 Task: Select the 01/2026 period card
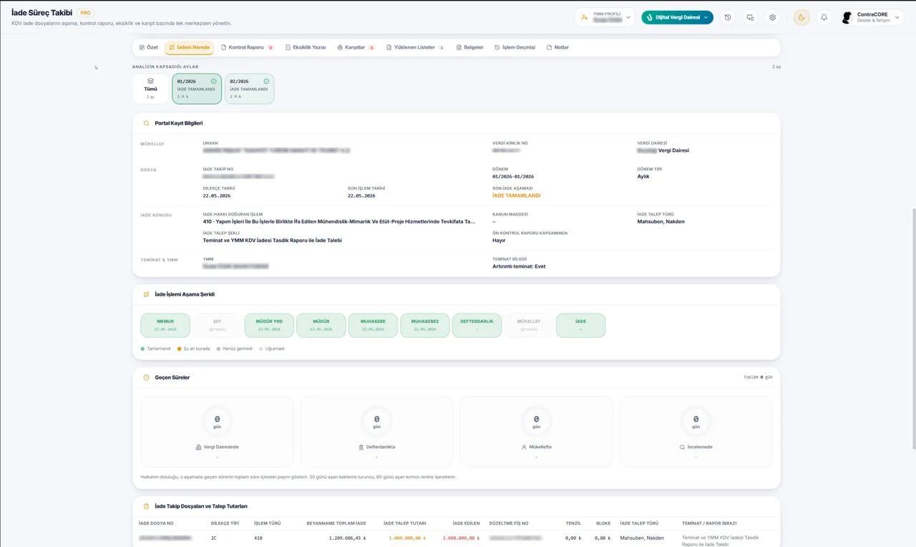tap(197, 89)
